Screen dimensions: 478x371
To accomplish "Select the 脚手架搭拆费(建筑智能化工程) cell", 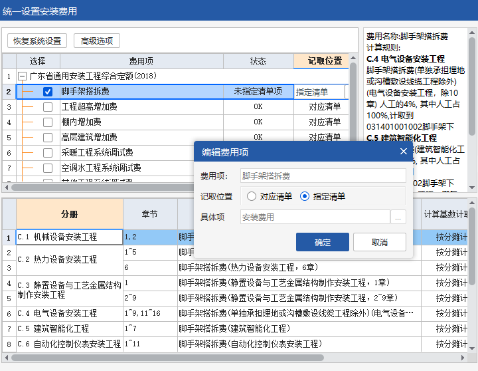I will [299, 328].
